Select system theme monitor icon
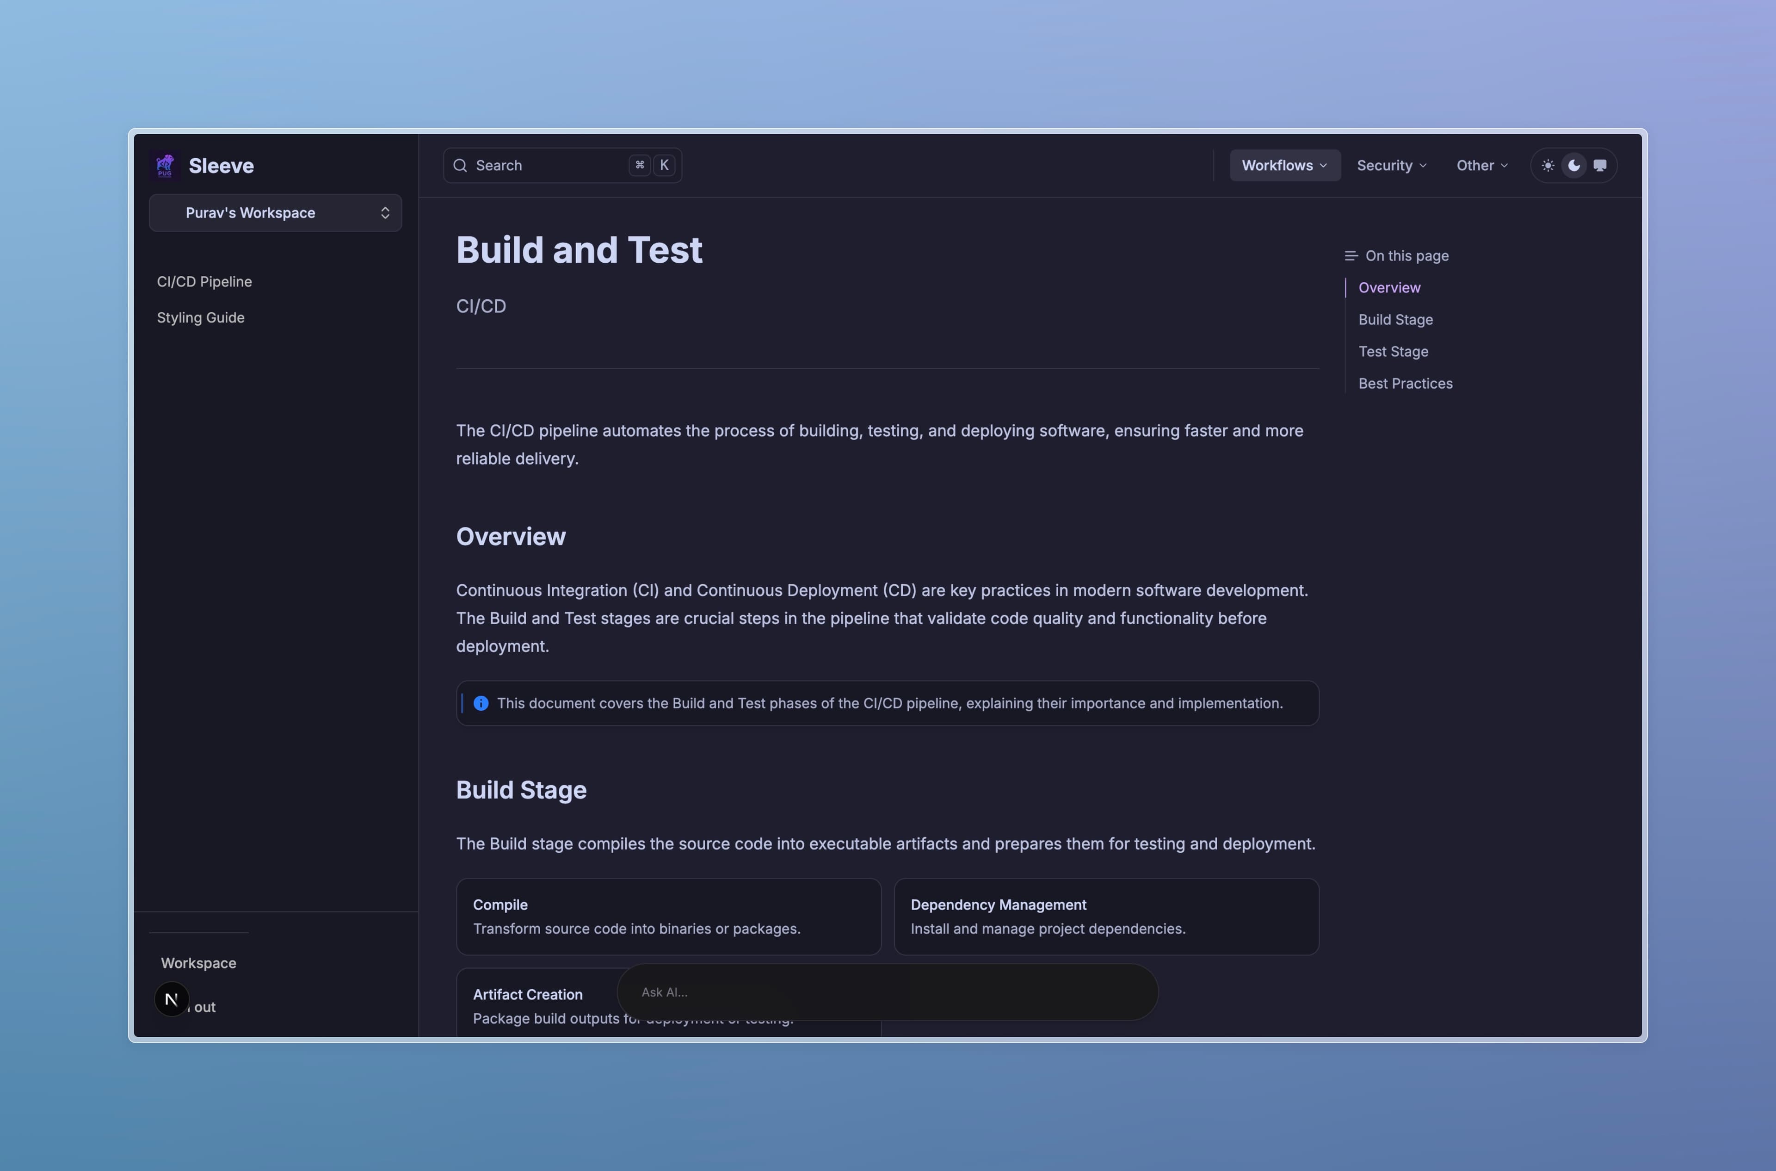This screenshot has height=1171, width=1776. coord(1600,166)
